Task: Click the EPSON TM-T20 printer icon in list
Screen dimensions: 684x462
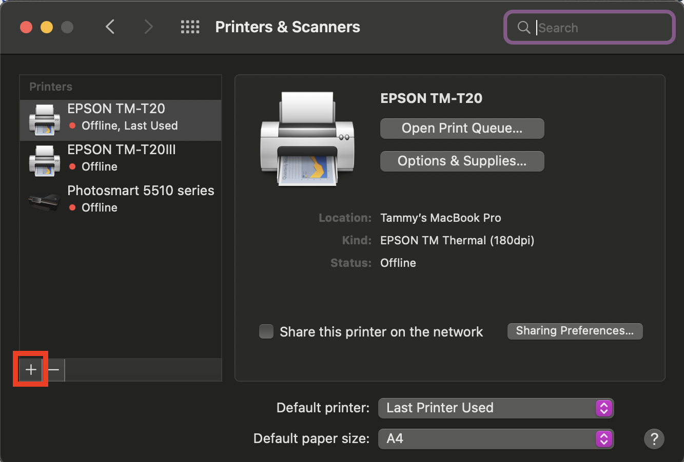Action: pyautogui.click(x=44, y=120)
